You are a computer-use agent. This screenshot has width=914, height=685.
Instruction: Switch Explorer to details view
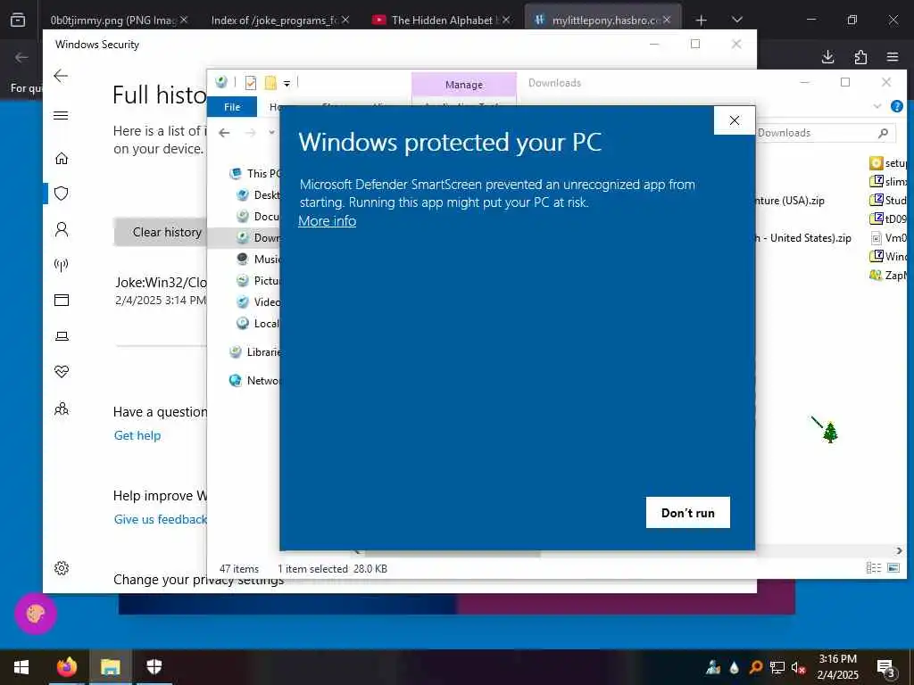(873, 568)
